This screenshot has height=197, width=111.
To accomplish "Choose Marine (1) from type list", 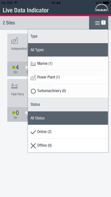I will click(x=68, y=63).
